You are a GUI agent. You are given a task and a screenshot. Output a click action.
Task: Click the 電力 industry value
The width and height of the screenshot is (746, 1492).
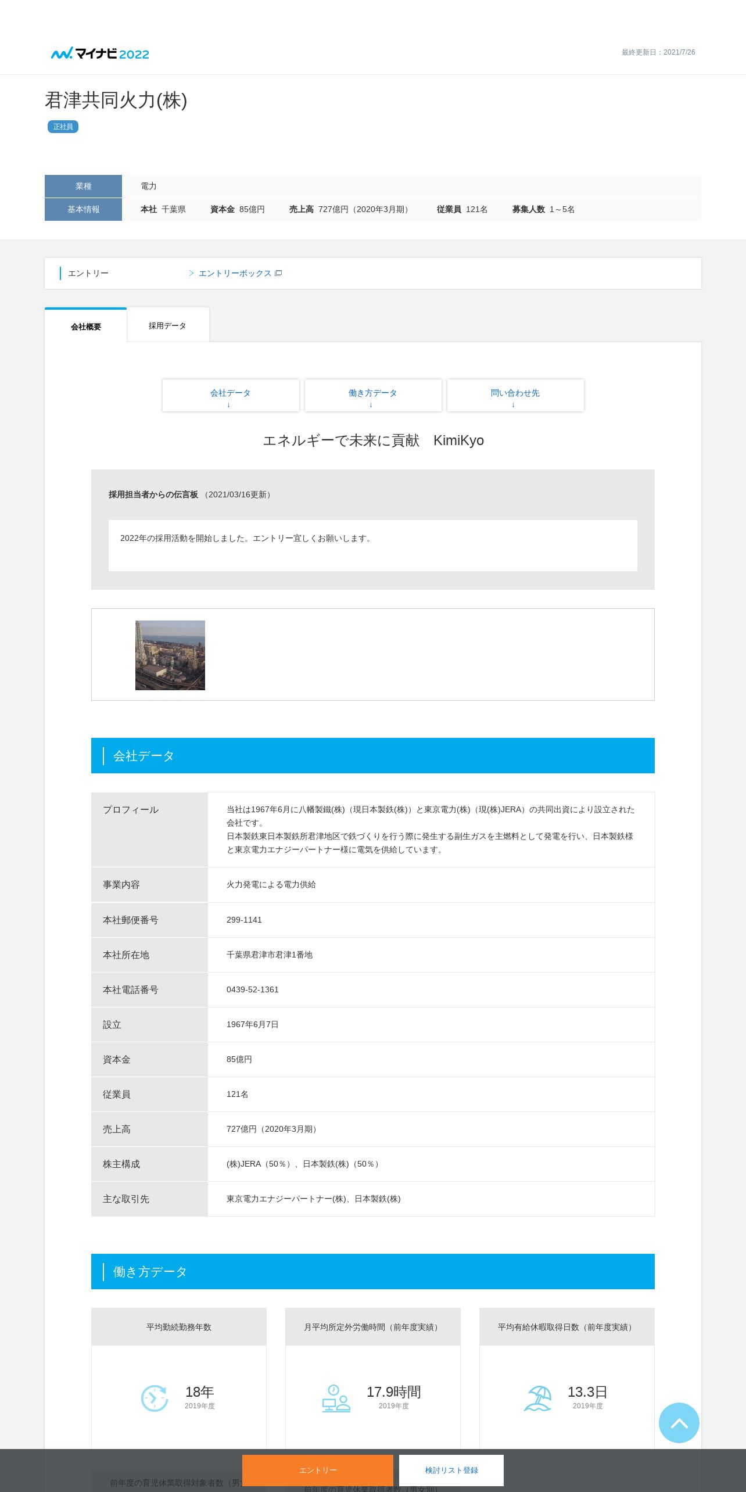(x=149, y=186)
